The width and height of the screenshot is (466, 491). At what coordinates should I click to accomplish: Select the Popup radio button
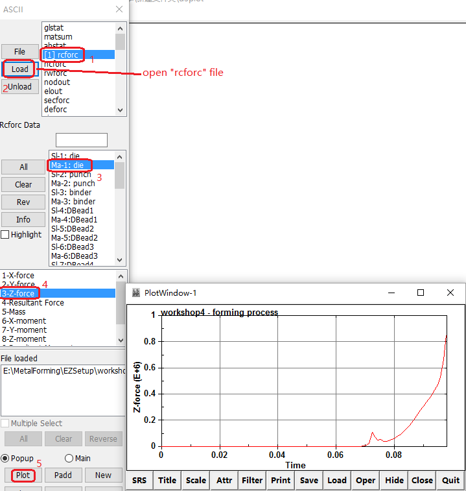(6, 458)
